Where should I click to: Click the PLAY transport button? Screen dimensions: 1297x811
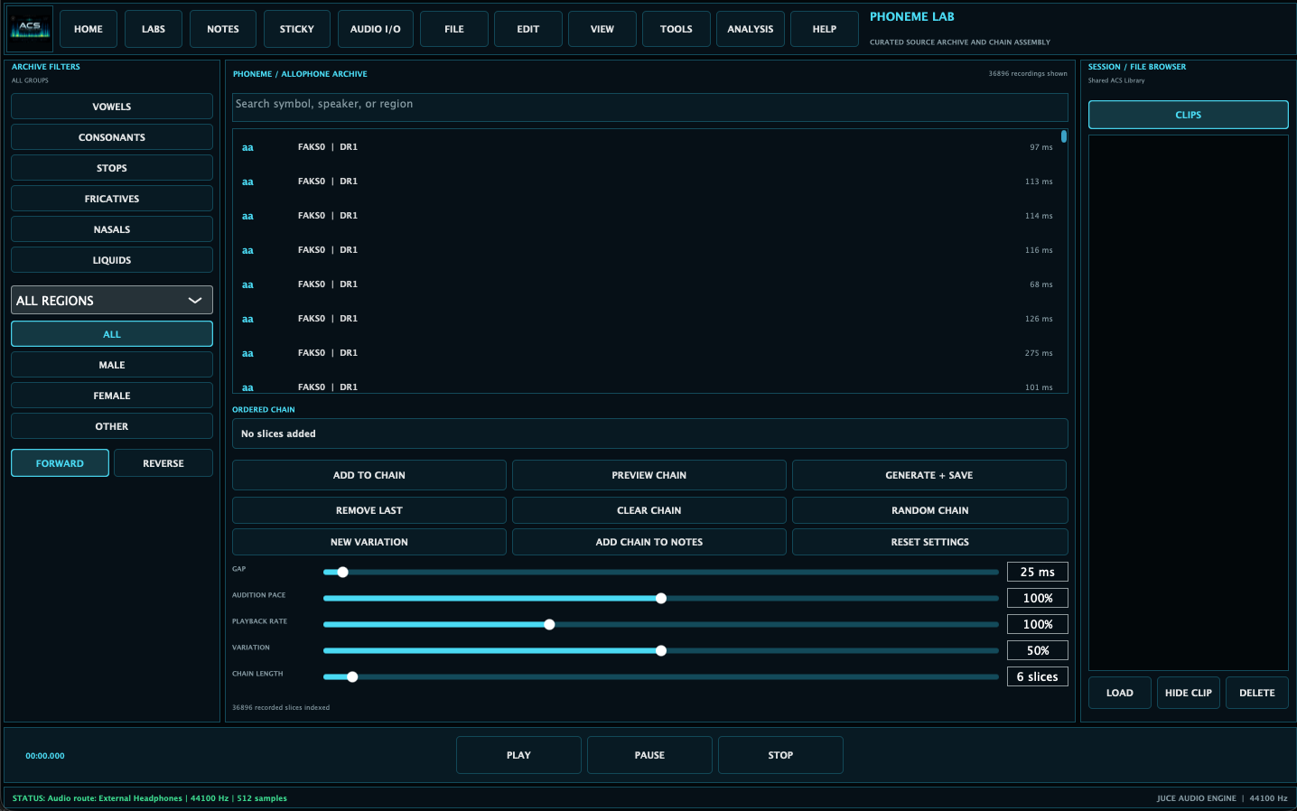(518, 755)
